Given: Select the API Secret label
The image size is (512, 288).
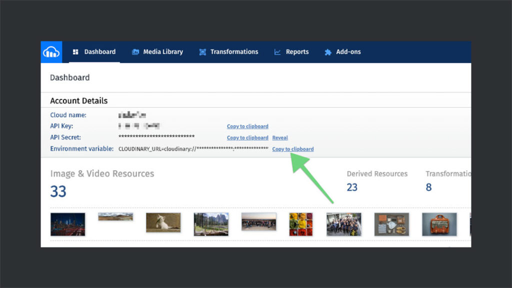Looking at the screenshot, I should (x=65, y=137).
